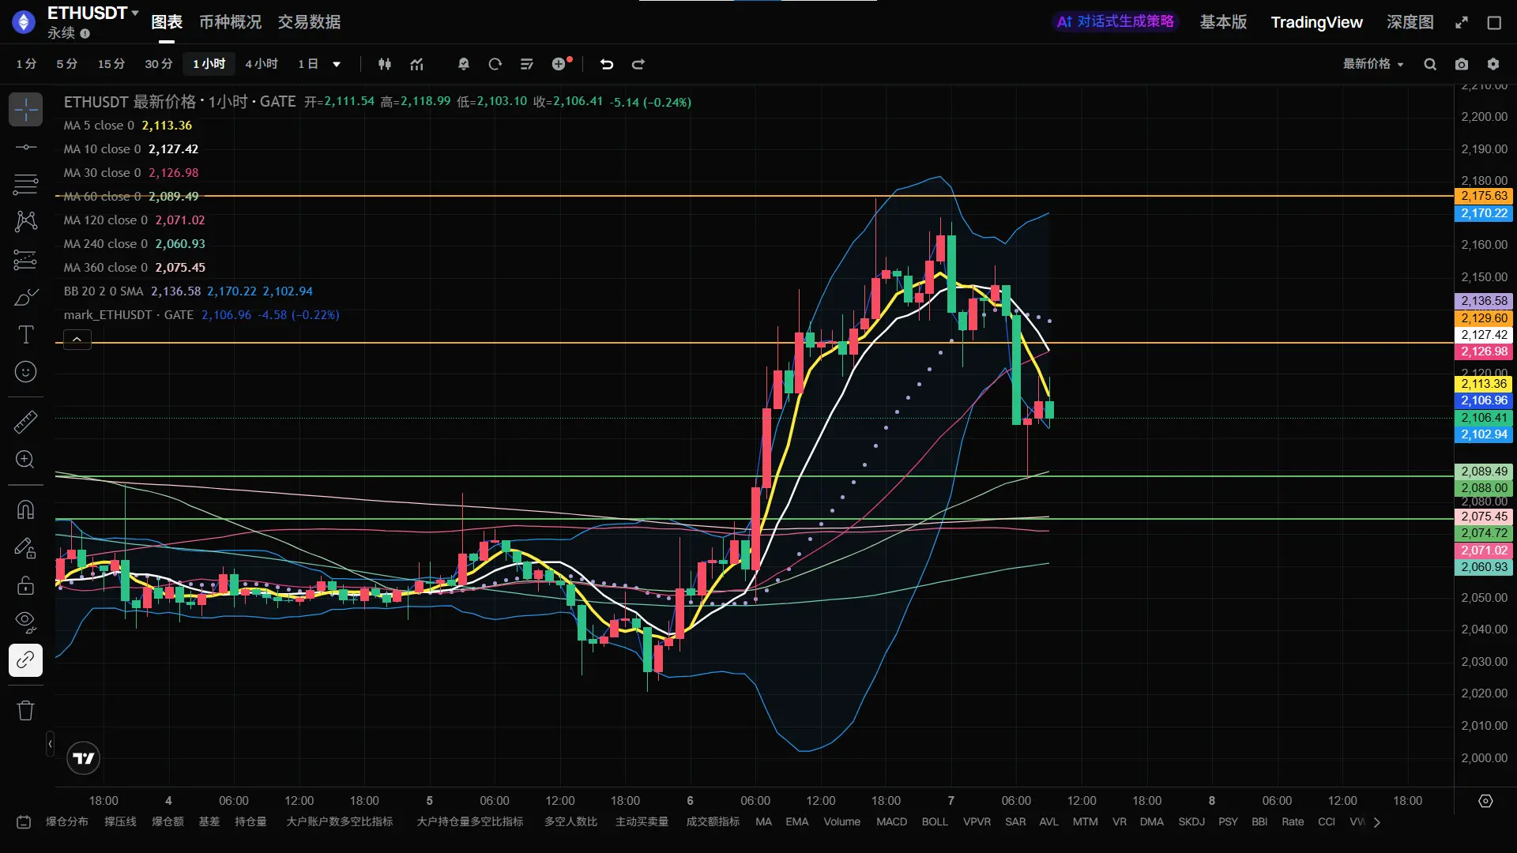
Task: Collapse the indicator legend list chevron
Action: point(77,340)
